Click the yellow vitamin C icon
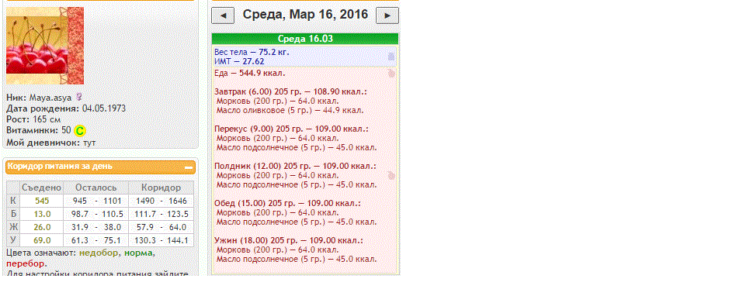743x303 pixels. click(x=80, y=130)
